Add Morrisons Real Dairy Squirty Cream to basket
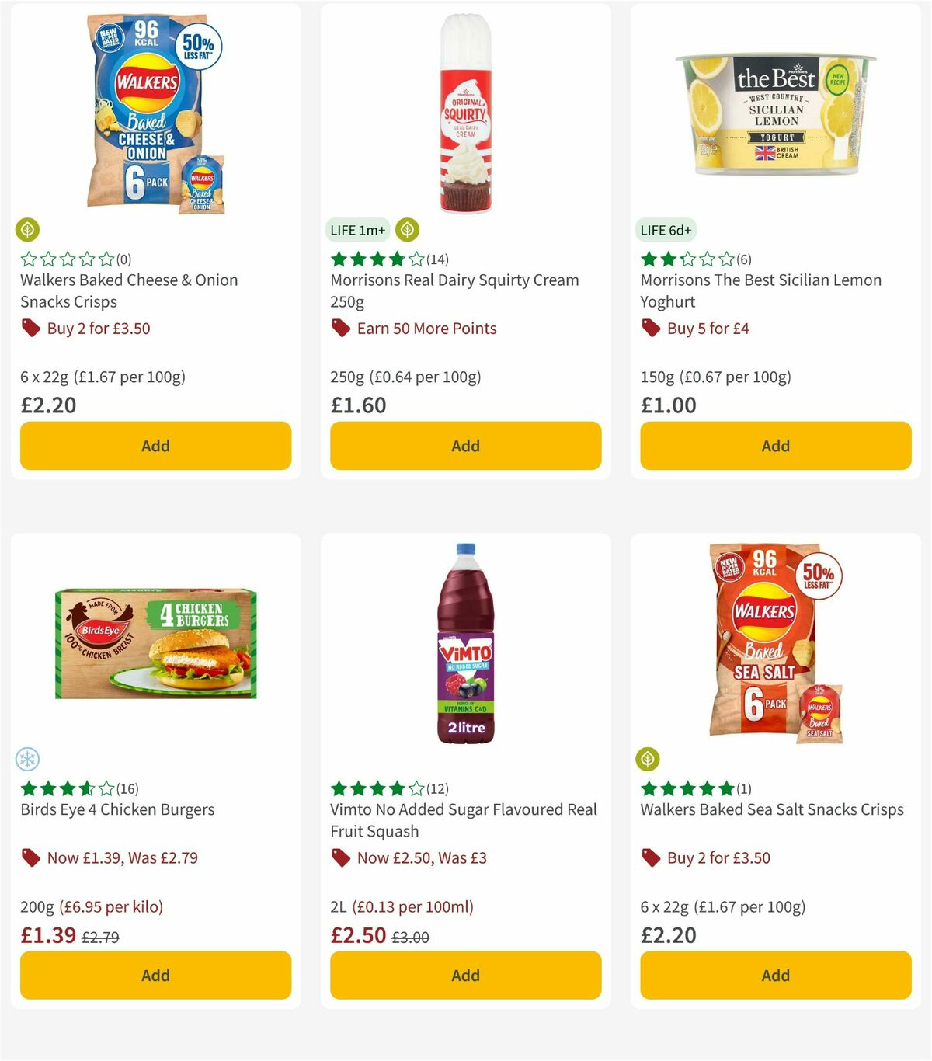Image resolution: width=932 pixels, height=1061 pixels. (x=464, y=446)
